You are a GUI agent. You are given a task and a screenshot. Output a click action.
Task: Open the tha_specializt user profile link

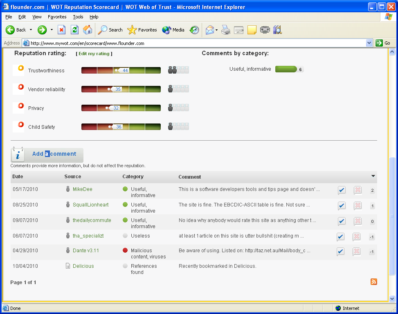click(88, 236)
